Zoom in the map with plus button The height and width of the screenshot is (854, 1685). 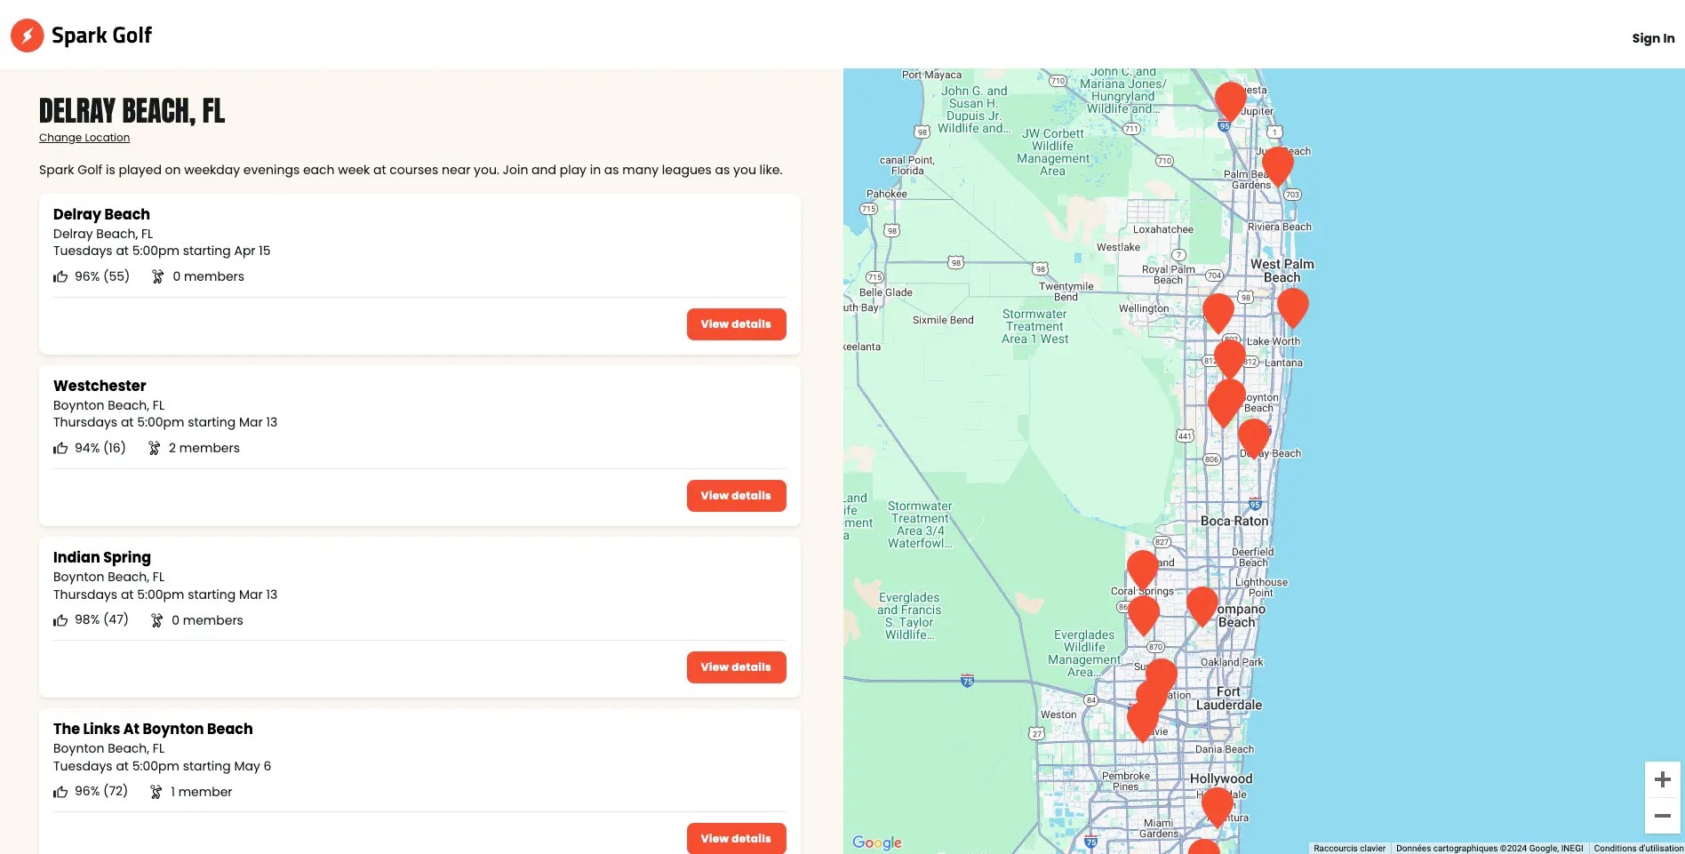click(1662, 780)
